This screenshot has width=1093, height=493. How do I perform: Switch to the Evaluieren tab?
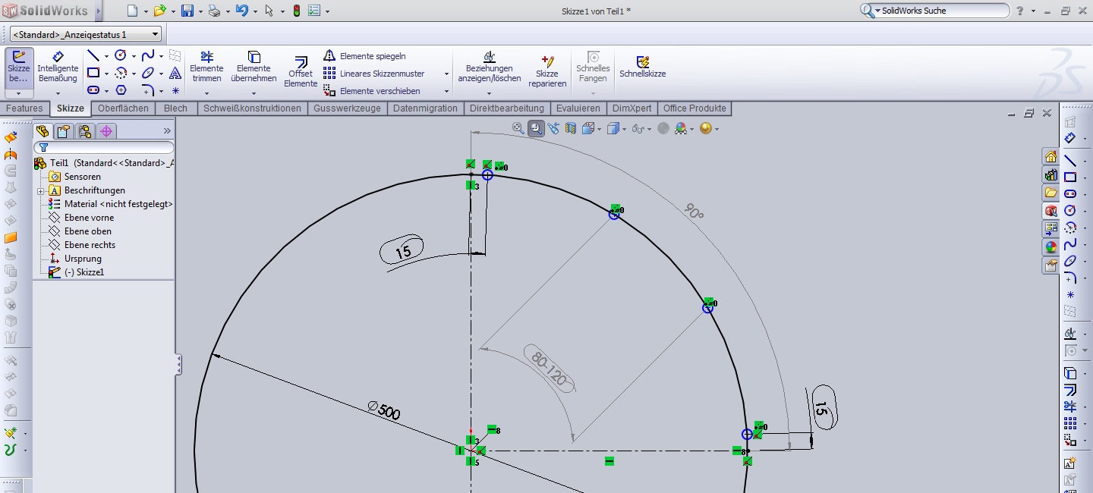pyautogui.click(x=578, y=108)
